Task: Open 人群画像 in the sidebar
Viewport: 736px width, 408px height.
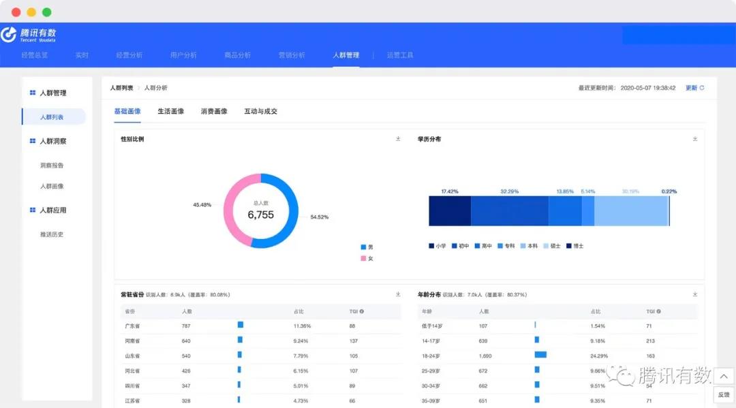Action: click(52, 186)
